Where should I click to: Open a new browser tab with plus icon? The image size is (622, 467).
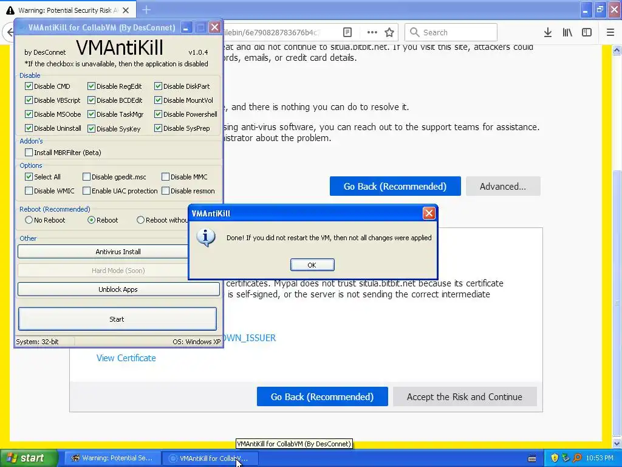pyautogui.click(x=146, y=10)
